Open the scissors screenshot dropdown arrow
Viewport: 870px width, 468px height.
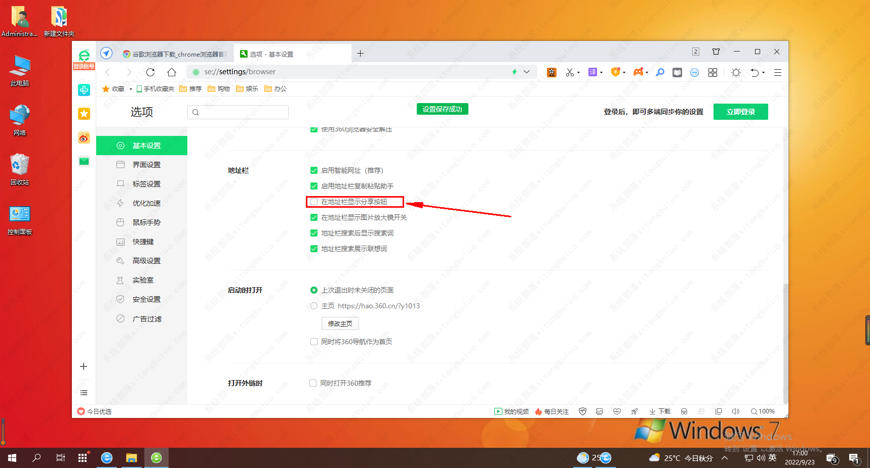(578, 73)
